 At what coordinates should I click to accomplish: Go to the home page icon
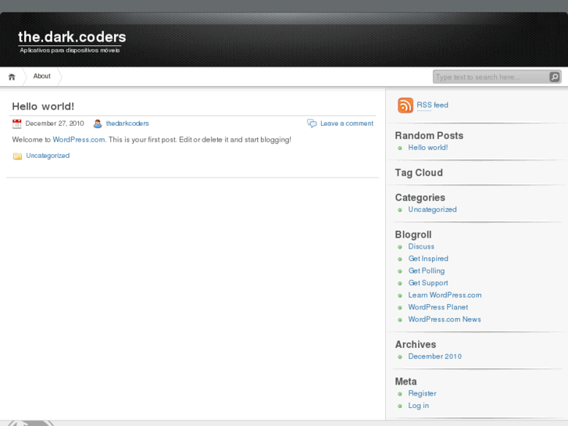12,77
